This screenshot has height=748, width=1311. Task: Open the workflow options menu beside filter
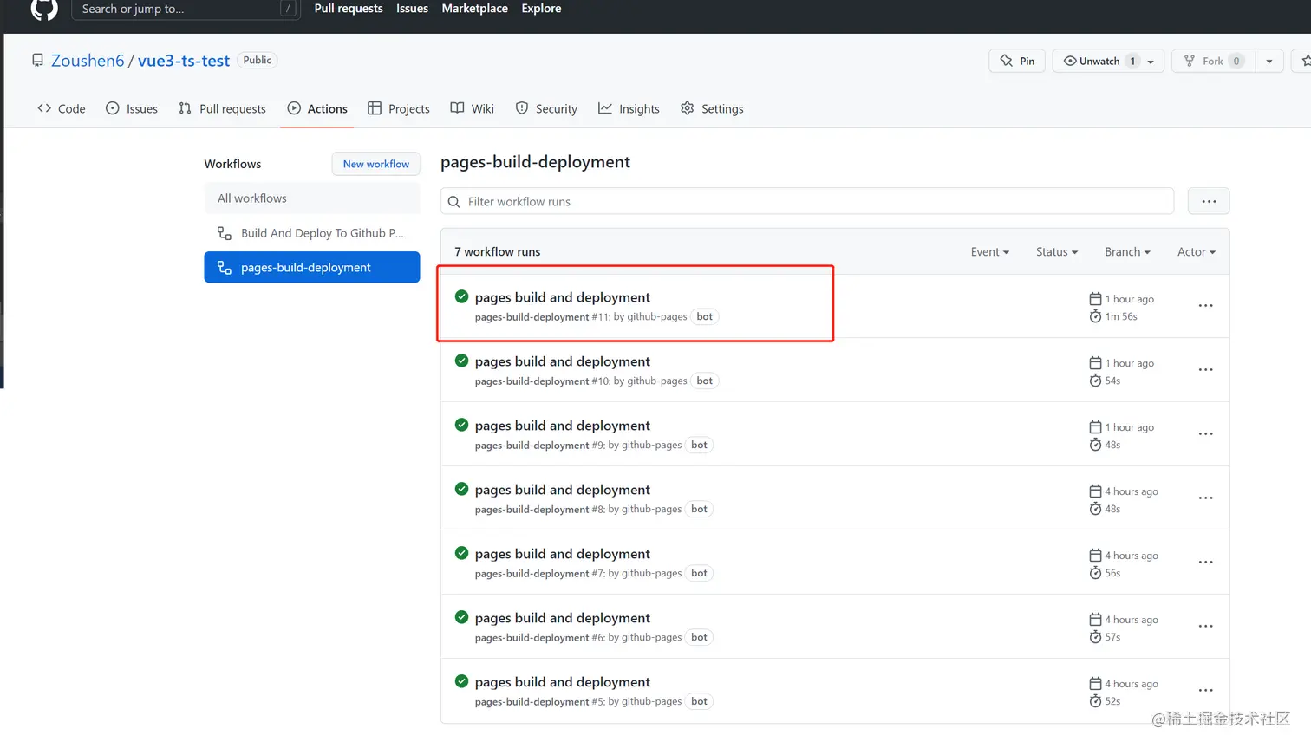point(1209,202)
